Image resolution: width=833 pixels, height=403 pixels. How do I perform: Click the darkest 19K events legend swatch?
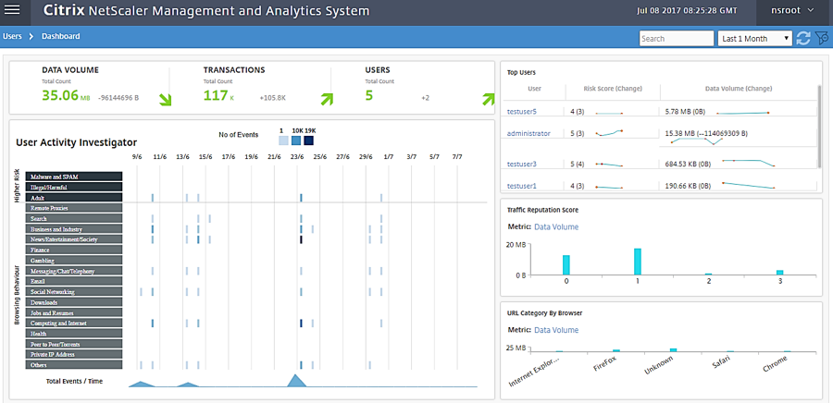click(308, 140)
